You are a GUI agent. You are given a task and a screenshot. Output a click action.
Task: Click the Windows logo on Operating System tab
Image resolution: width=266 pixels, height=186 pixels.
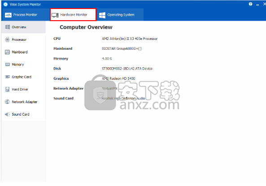[102, 15]
